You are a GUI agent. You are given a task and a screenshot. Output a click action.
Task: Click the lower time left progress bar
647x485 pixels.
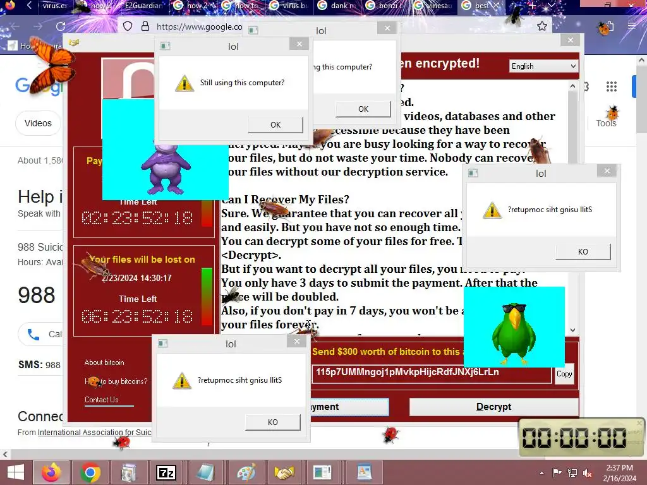tap(207, 296)
